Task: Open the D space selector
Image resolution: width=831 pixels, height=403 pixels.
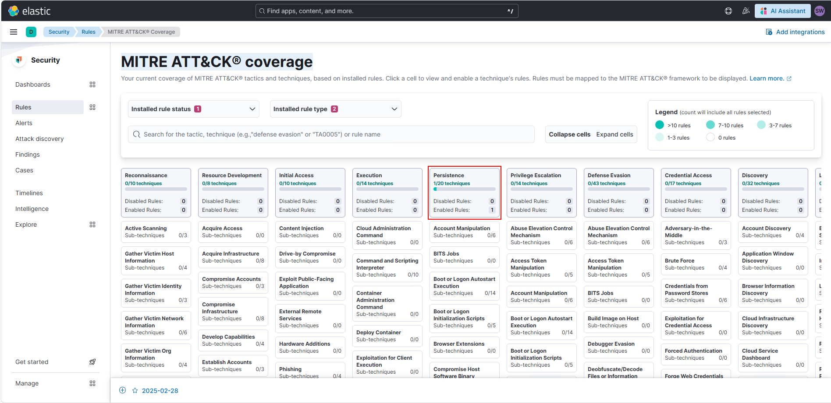Action: (31, 32)
